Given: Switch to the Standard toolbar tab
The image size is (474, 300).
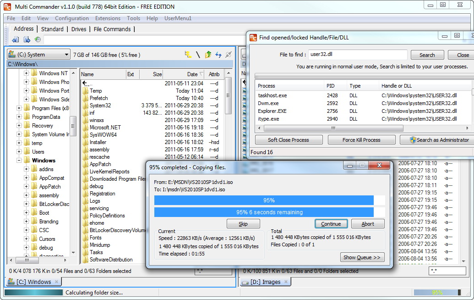Looking at the screenshot, I should coord(52,29).
